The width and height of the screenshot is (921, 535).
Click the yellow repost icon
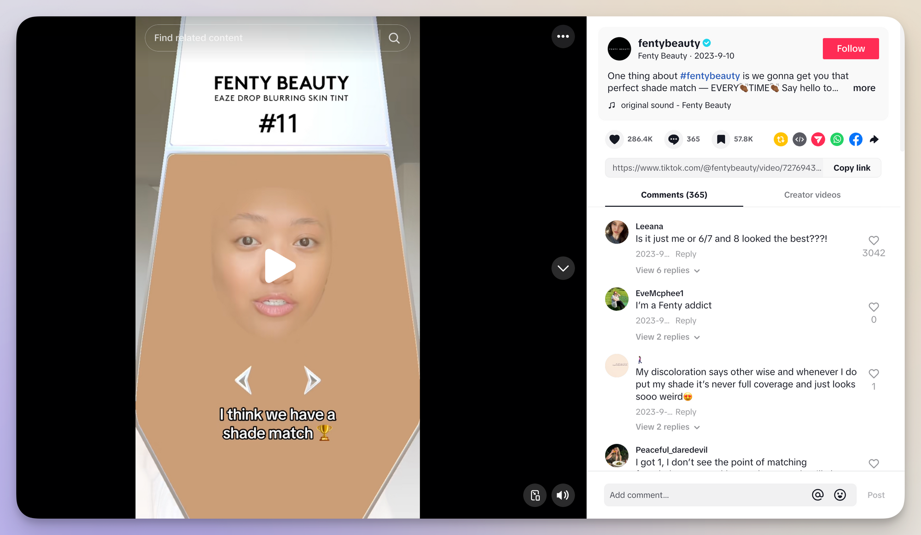coord(781,139)
